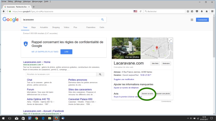Open the Petites annonces sitelink
This screenshot has width=216, height=121.
pos(78,80)
